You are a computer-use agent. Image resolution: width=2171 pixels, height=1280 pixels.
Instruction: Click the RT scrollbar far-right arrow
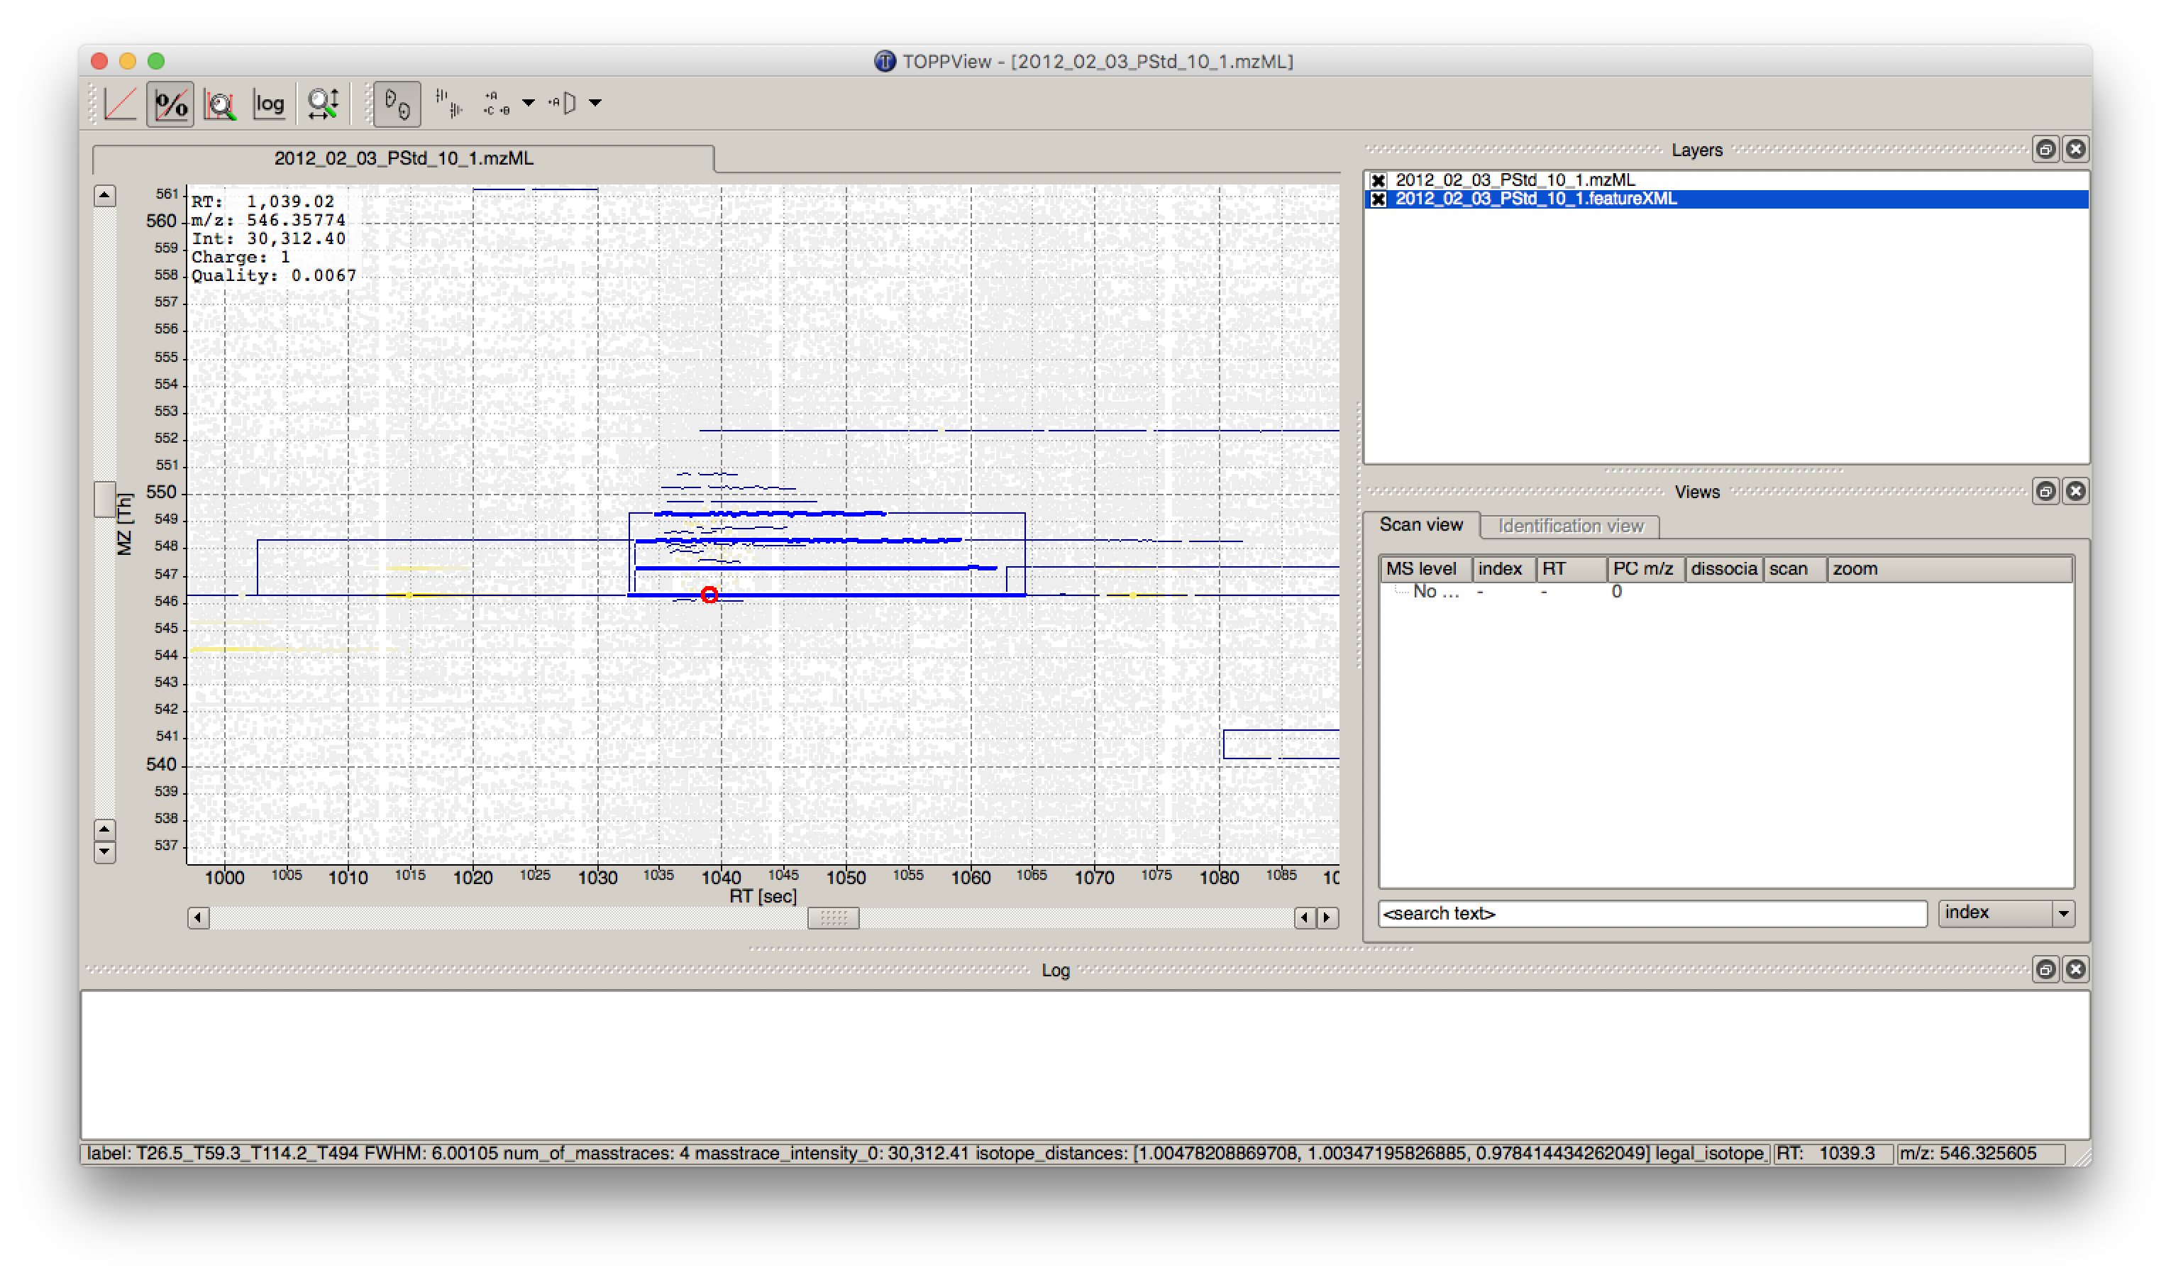[1327, 919]
